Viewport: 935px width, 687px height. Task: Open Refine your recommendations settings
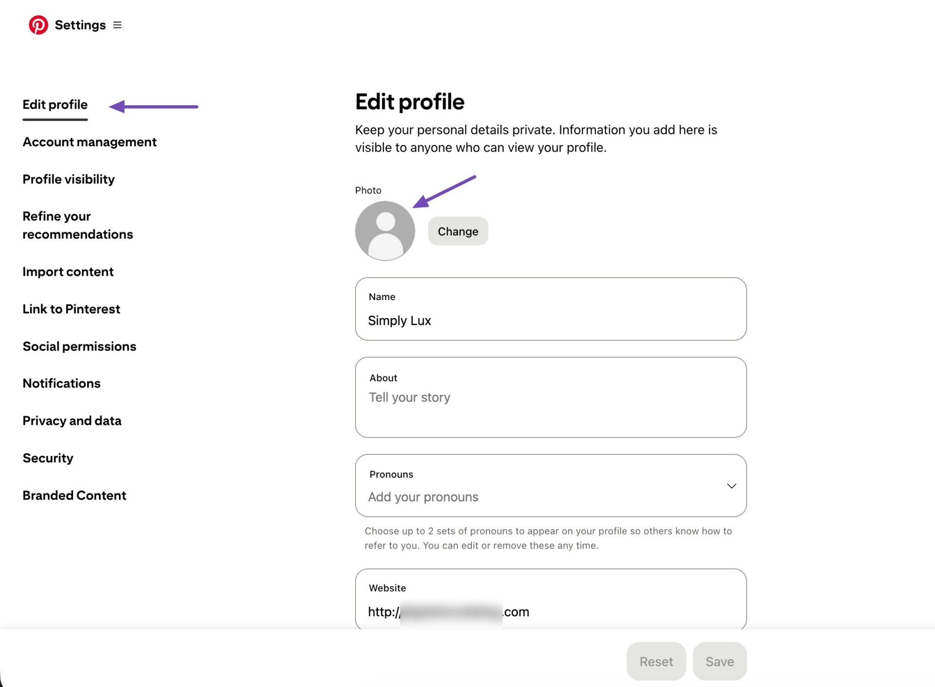click(x=77, y=225)
